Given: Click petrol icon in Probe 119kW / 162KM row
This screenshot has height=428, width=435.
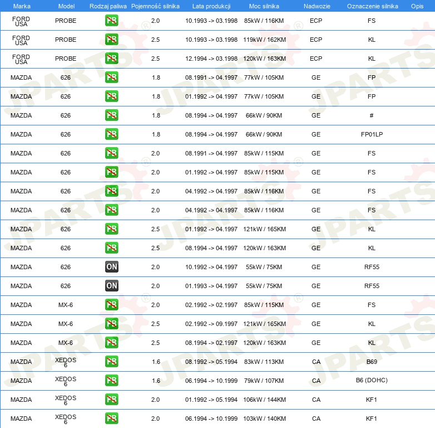Looking at the screenshot, I should pyautogui.click(x=111, y=40).
